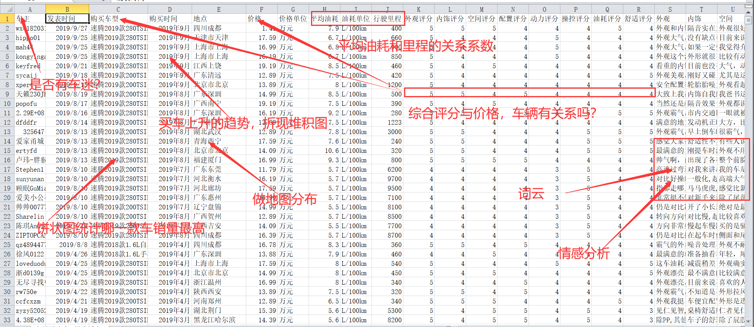Select row 33 header
This screenshot has height=327, width=754.
(x=7, y=320)
